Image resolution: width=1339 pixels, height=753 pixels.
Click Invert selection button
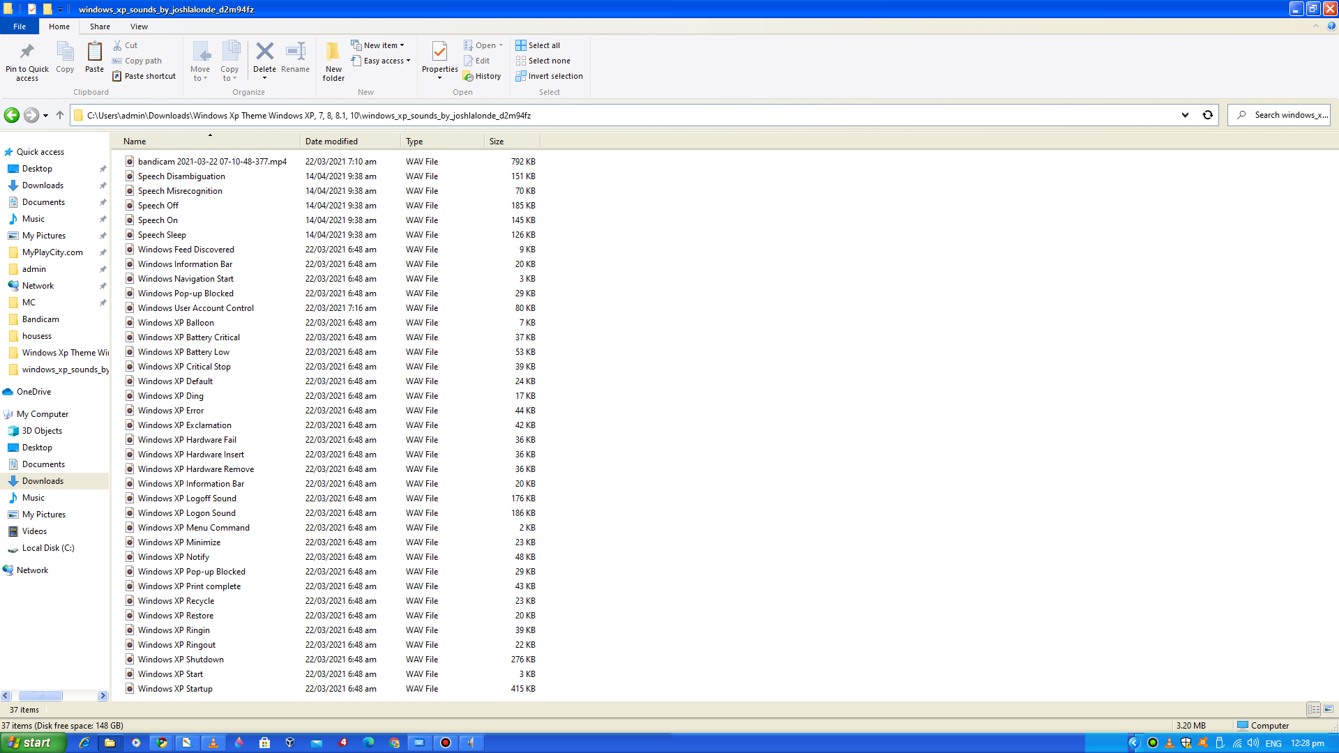pos(549,76)
